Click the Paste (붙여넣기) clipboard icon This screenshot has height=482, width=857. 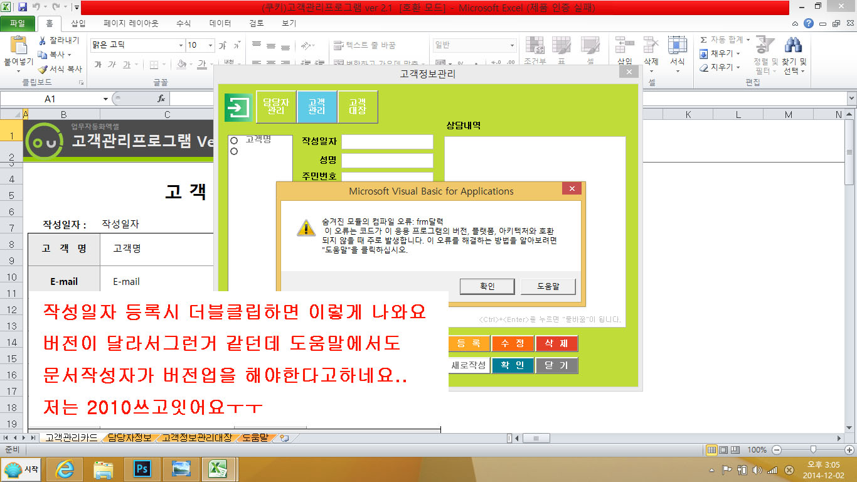pyautogui.click(x=19, y=46)
